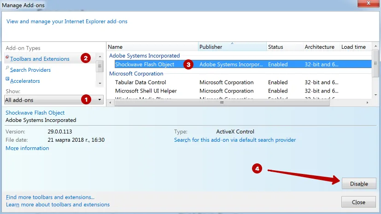This screenshot has height=214, width=381.
Task: Click the add-on list scroll-up arrow
Action: (x=375, y=46)
